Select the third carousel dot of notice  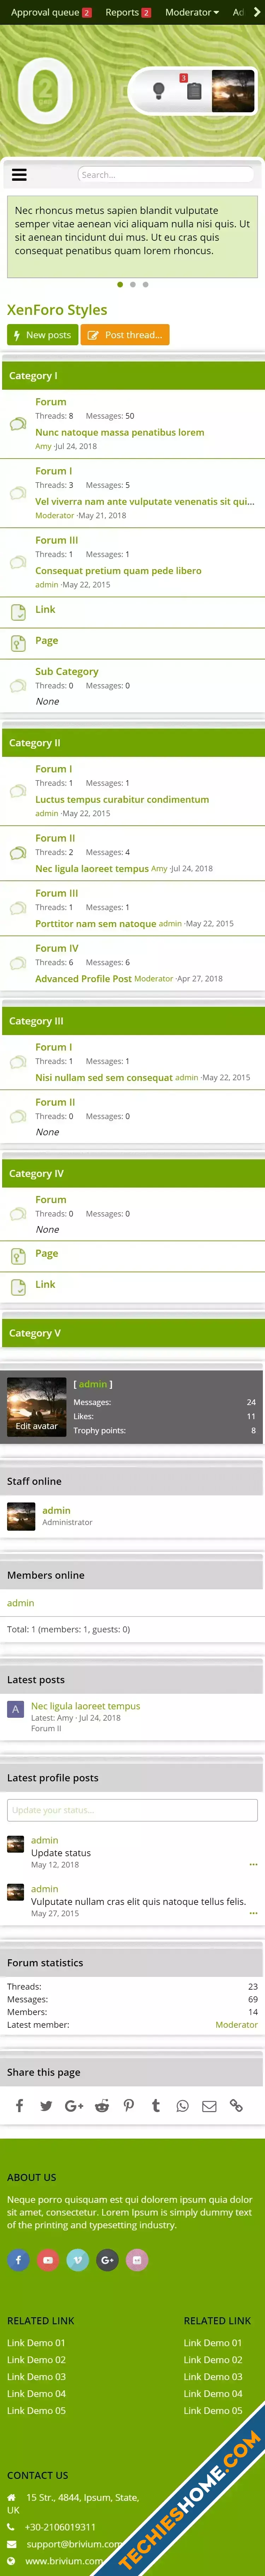coord(145,284)
